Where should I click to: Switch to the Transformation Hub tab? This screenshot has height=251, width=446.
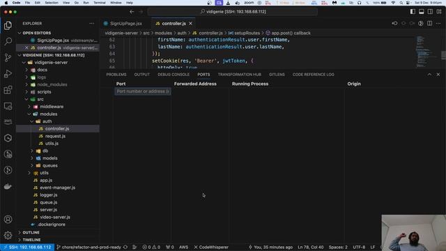[240, 75]
